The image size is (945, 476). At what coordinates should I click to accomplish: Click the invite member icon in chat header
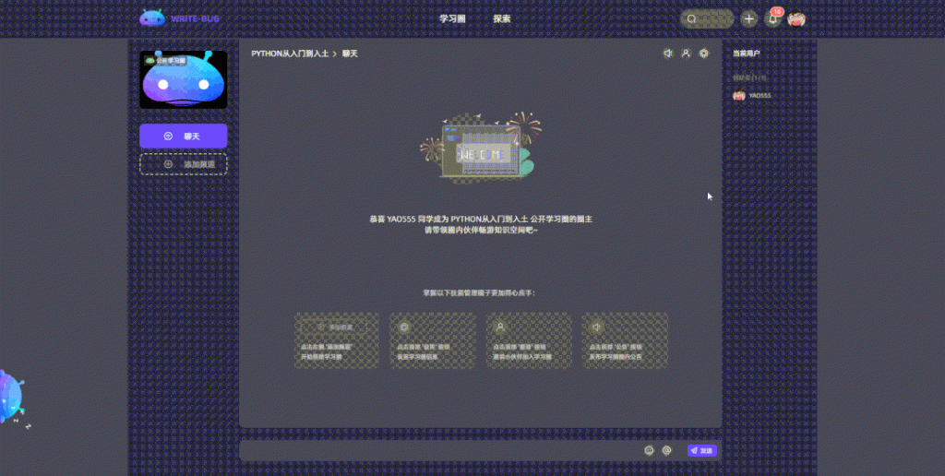pos(686,54)
